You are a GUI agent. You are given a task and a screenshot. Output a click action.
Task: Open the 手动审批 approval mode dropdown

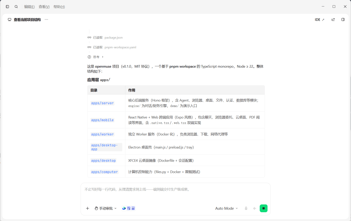coord(105,208)
